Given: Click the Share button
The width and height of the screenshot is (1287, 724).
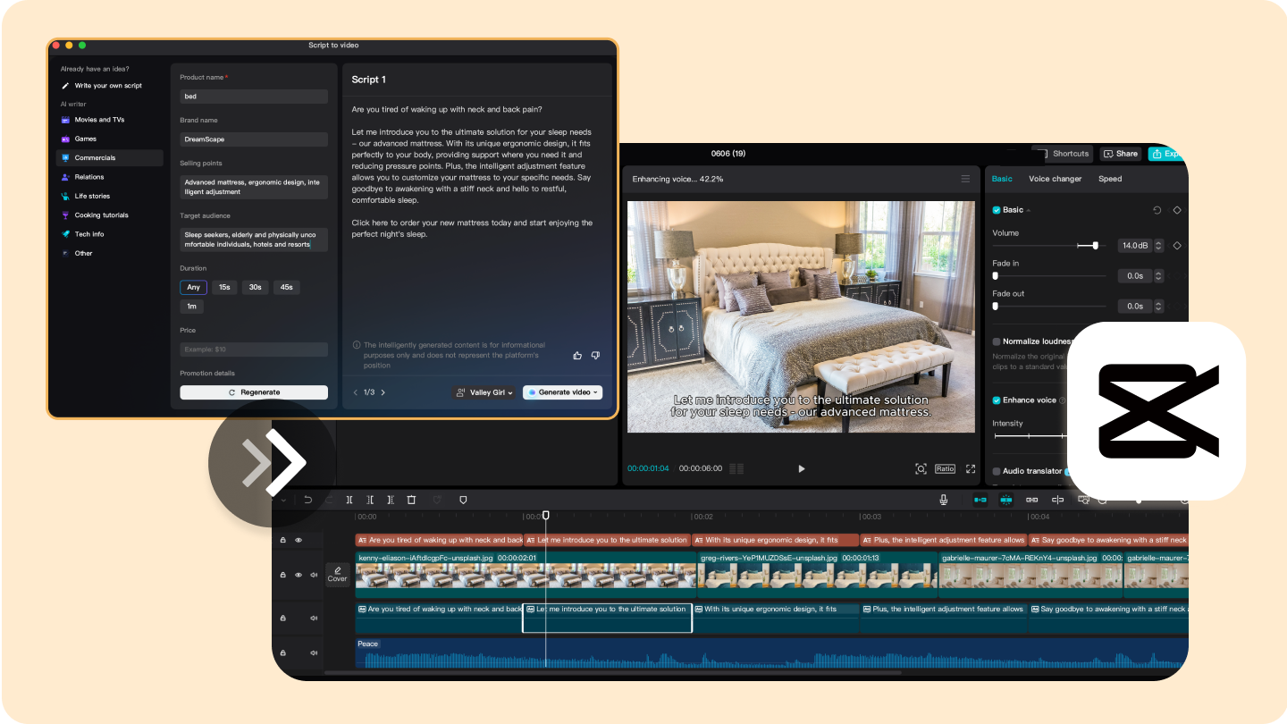Looking at the screenshot, I should [x=1121, y=154].
